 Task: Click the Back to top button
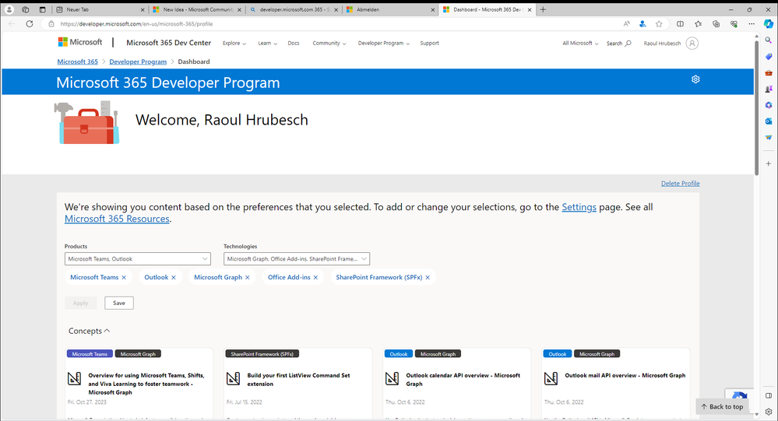click(722, 407)
